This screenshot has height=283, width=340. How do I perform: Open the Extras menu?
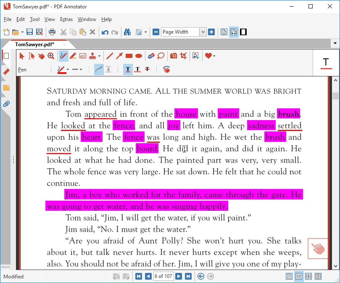(x=66, y=19)
